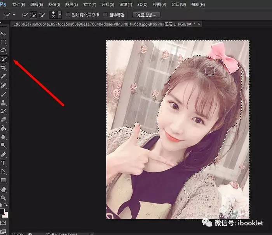
Task: Toggle the 自动增强 checkbox
Action: coord(105,15)
